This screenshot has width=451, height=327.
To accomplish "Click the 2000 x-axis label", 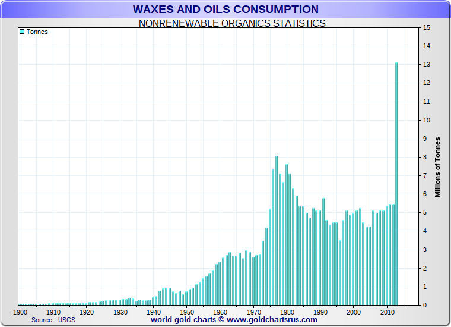I will [354, 312].
